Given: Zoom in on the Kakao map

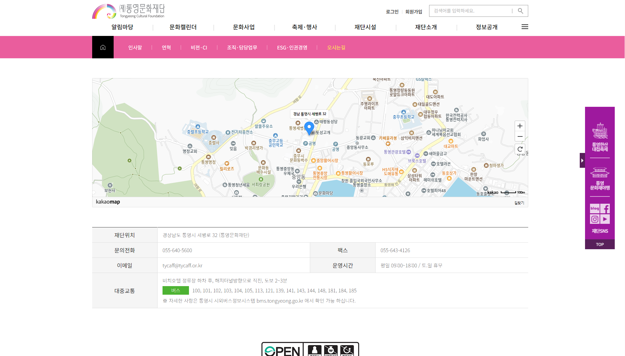Looking at the screenshot, I should tap(520, 126).
